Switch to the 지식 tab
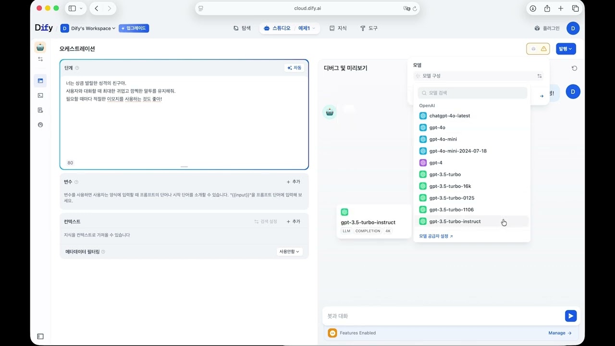 (338, 28)
